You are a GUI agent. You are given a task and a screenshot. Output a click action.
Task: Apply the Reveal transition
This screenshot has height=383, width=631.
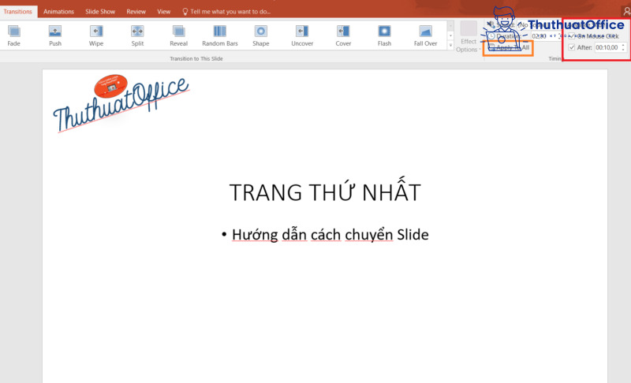point(179,35)
